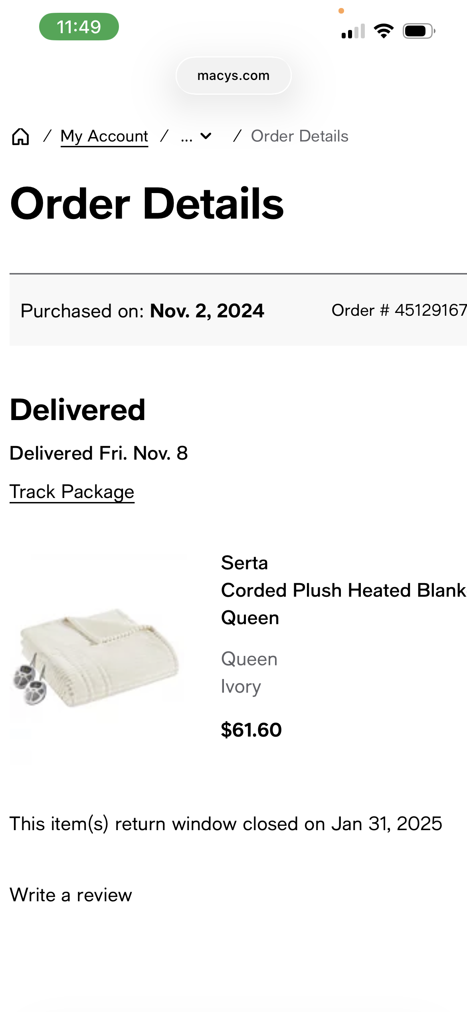Click the Serta brand name
This screenshot has height=1012, width=467.
[244, 563]
